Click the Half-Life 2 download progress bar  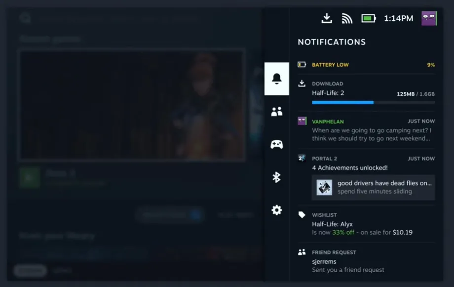[x=373, y=102]
